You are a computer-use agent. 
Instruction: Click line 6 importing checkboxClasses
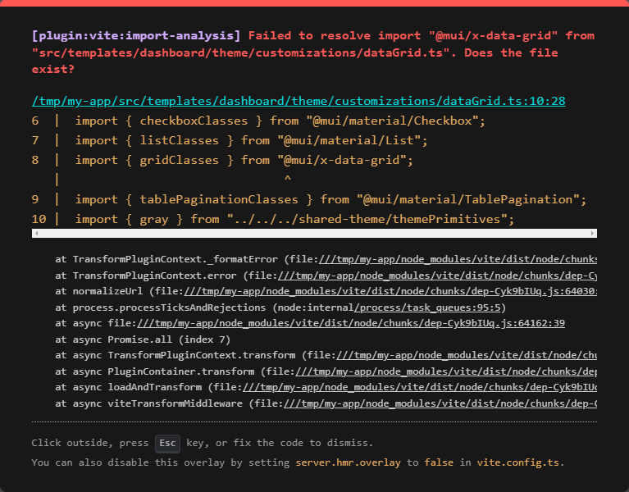click(x=258, y=121)
